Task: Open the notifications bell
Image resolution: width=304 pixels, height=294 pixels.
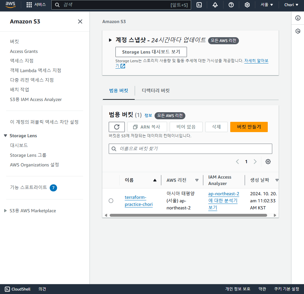Action: click(215, 5)
